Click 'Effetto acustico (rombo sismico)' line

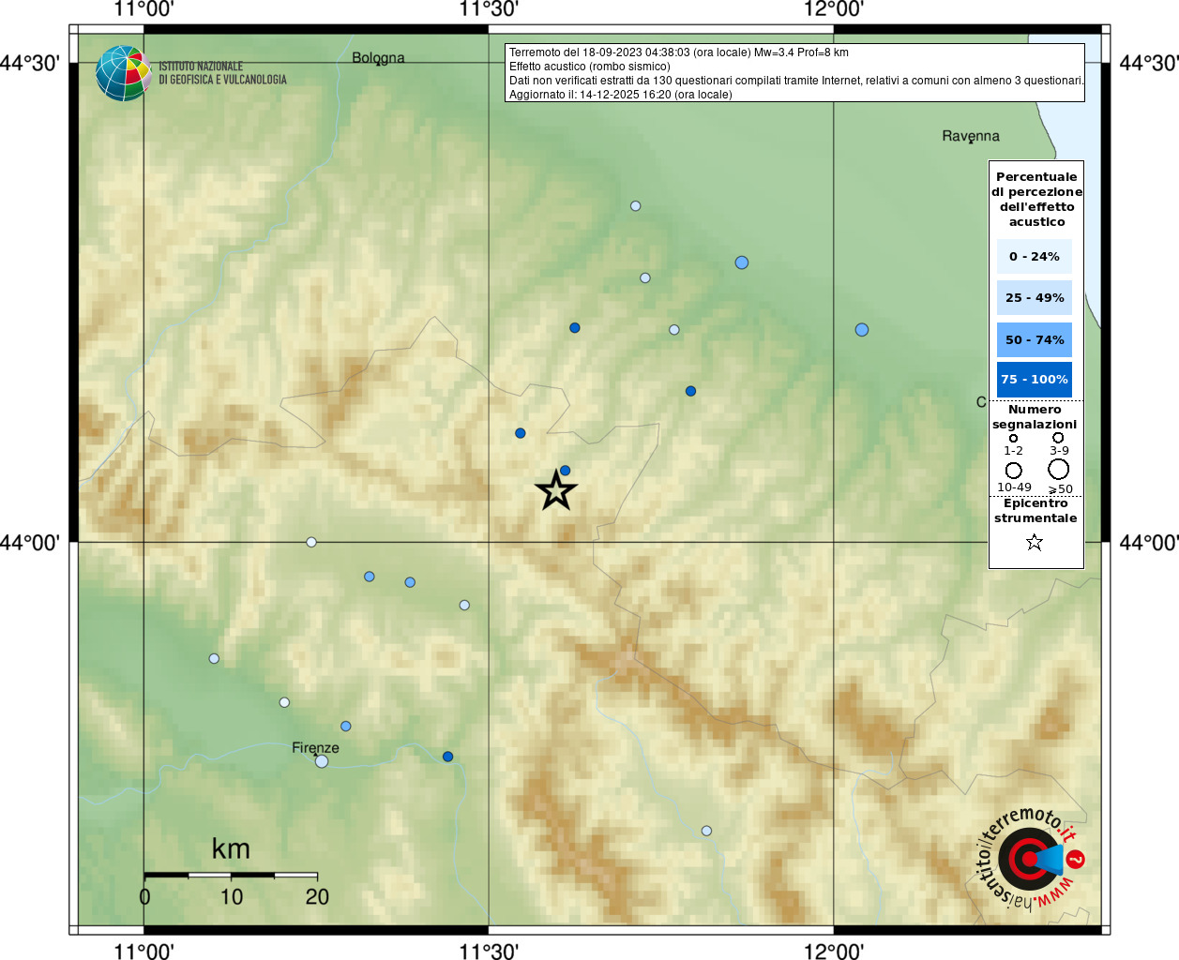click(x=590, y=67)
